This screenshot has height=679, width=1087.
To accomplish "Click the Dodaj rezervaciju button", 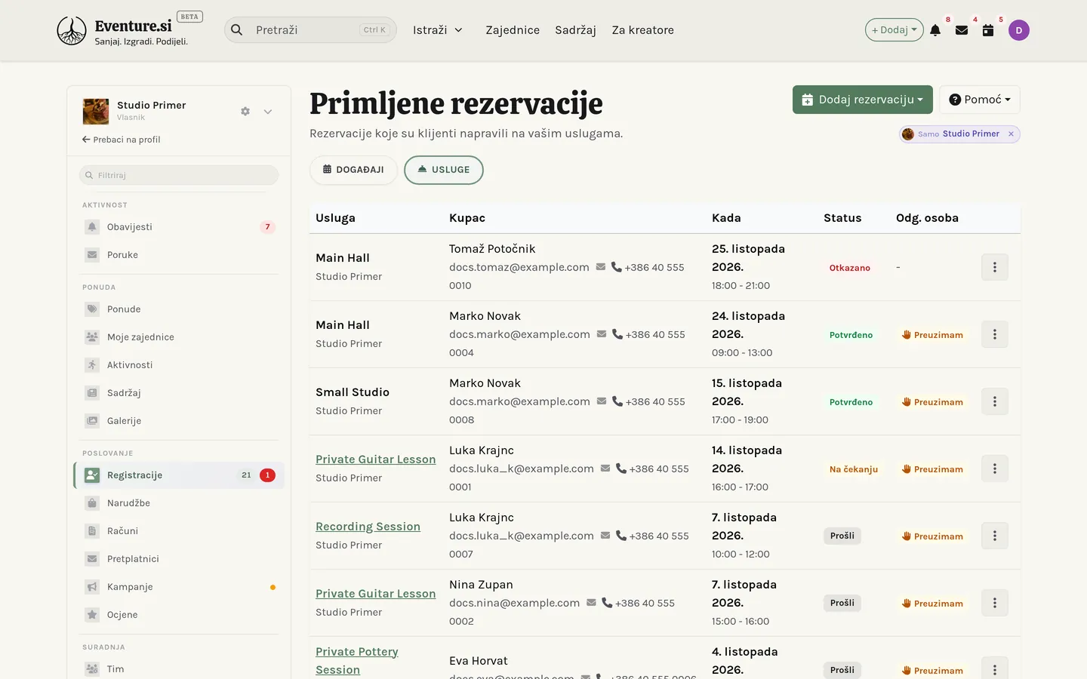I will pyautogui.click(x=863, y=100).
